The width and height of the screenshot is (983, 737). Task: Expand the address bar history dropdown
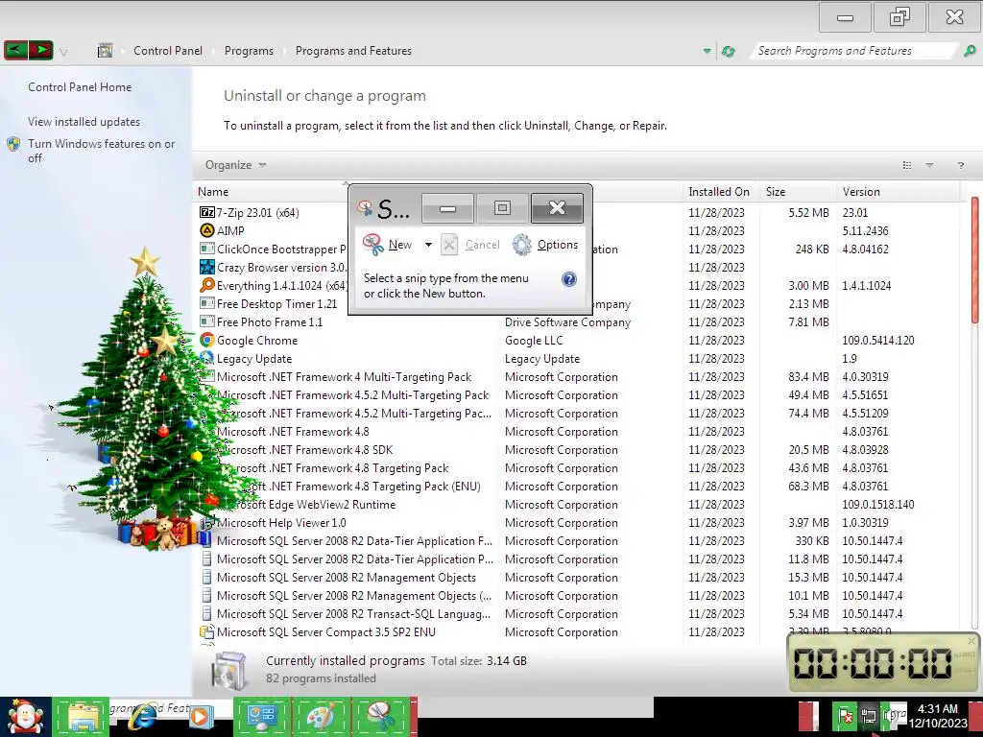click(707, 51)
